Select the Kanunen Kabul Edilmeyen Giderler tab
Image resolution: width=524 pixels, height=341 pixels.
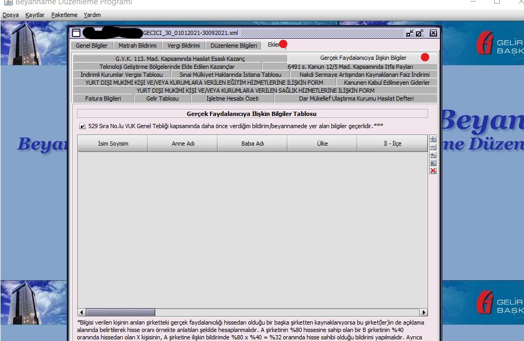point(386,83)
